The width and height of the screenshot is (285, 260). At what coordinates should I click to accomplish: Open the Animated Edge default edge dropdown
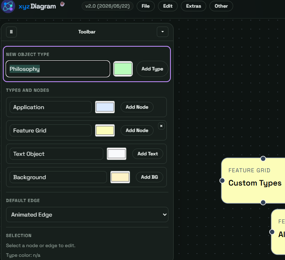point(87,215)
